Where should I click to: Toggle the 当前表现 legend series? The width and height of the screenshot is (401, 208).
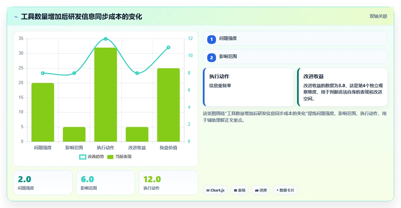point(119,157)
